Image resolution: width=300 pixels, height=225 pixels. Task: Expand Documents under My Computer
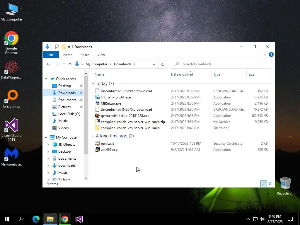click(x=48, y=158)
